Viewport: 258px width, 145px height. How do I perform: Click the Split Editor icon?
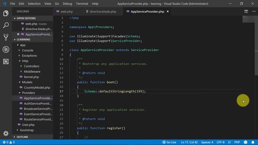[x=246, y=12]
